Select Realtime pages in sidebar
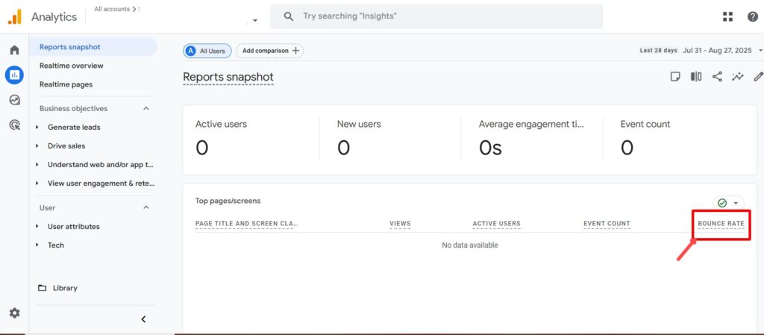 tap(66, 84)
